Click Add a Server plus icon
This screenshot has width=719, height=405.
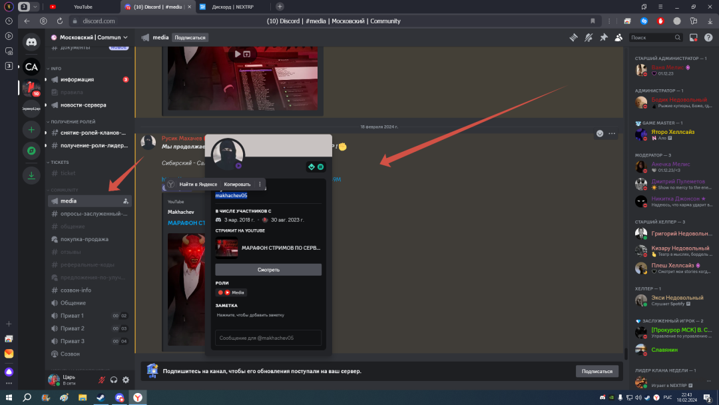[x=31, y=130]
